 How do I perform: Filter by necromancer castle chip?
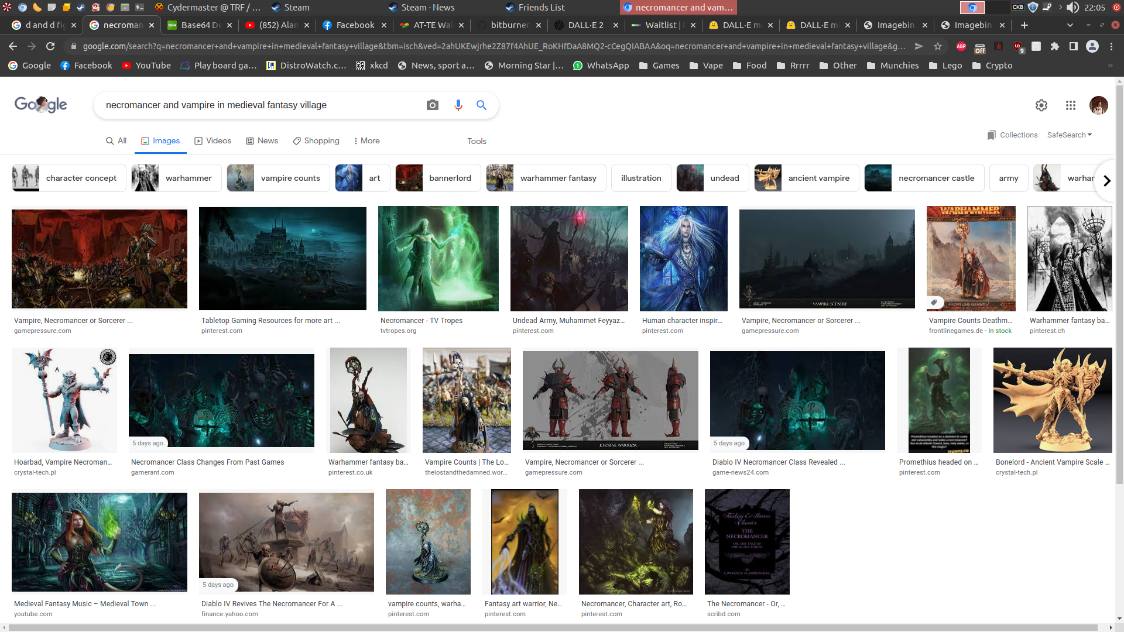tap(924, 178)
